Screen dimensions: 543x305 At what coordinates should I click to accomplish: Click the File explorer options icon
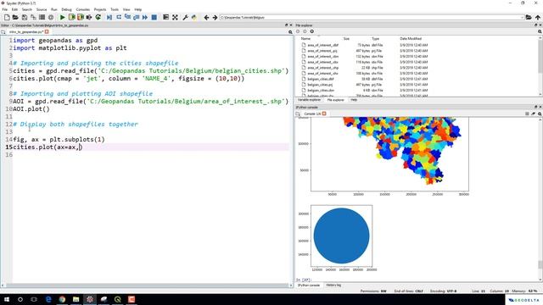click(540, 31)
